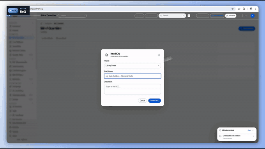Viewport: 265px width, 149px height.
Task: Open the Library Center project dropdown
Action: point(132,66)
